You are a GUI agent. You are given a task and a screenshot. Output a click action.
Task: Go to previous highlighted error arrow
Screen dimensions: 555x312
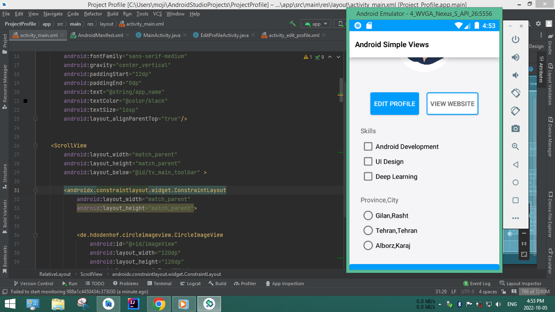330,57
